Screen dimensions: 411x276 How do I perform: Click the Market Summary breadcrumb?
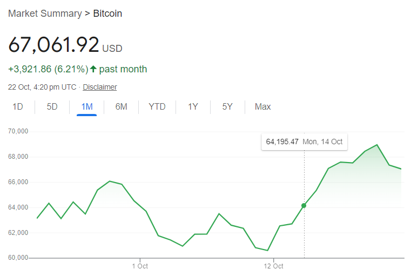[44, 13]
